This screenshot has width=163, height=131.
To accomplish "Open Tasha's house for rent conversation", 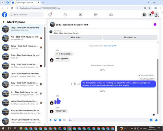I will 22,57.
